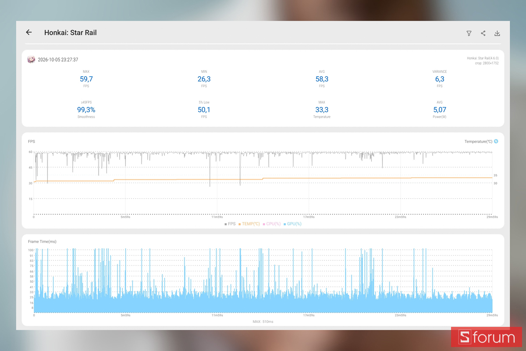
Task: Toggle GPU(%) series in chart legend
Action: [292, 224]
